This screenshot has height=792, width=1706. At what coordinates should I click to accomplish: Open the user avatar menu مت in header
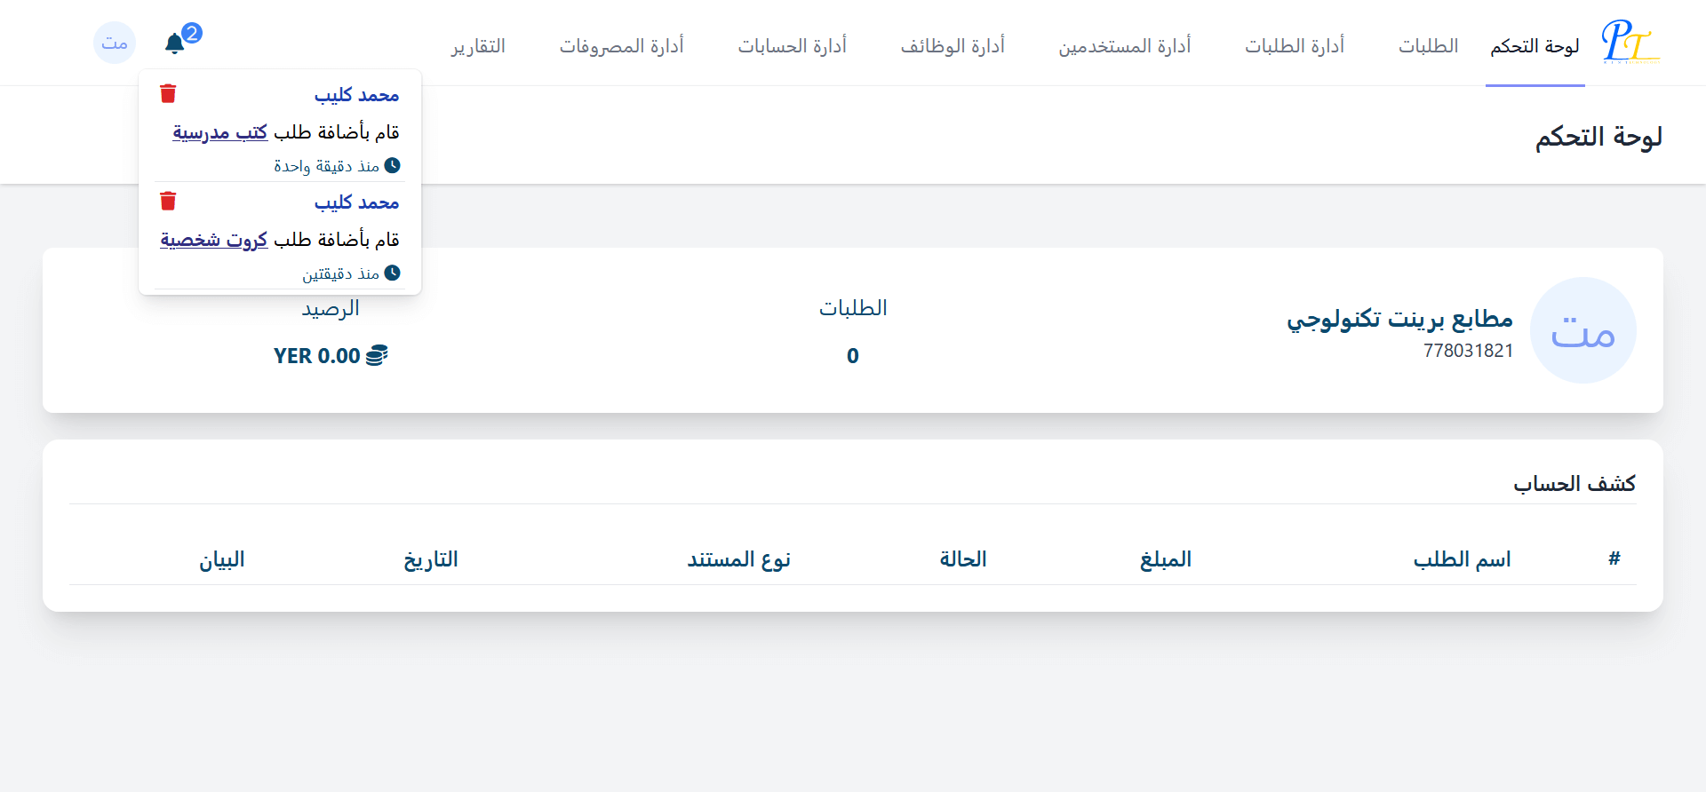(x=115, y=43)
